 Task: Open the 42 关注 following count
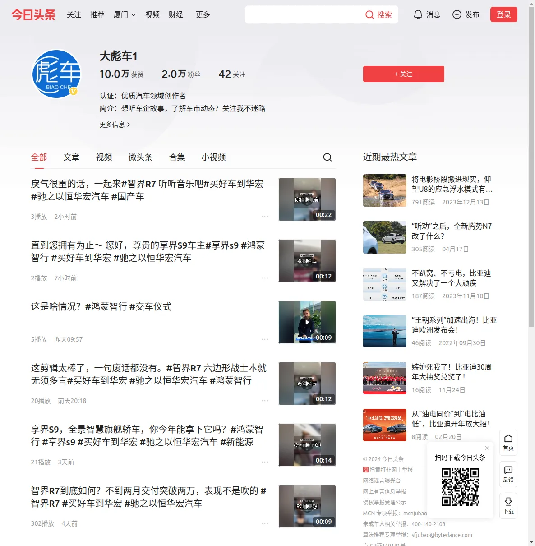(232, 74)
